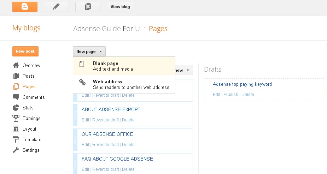Image resolution: width=327 pixels, height=174 pixels.
Task: Open Settings in the sidebar
Action: pos(31,150)
